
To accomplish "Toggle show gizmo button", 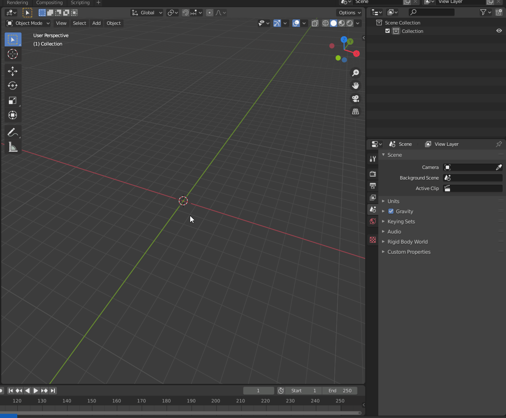I will tap(277, 23).
